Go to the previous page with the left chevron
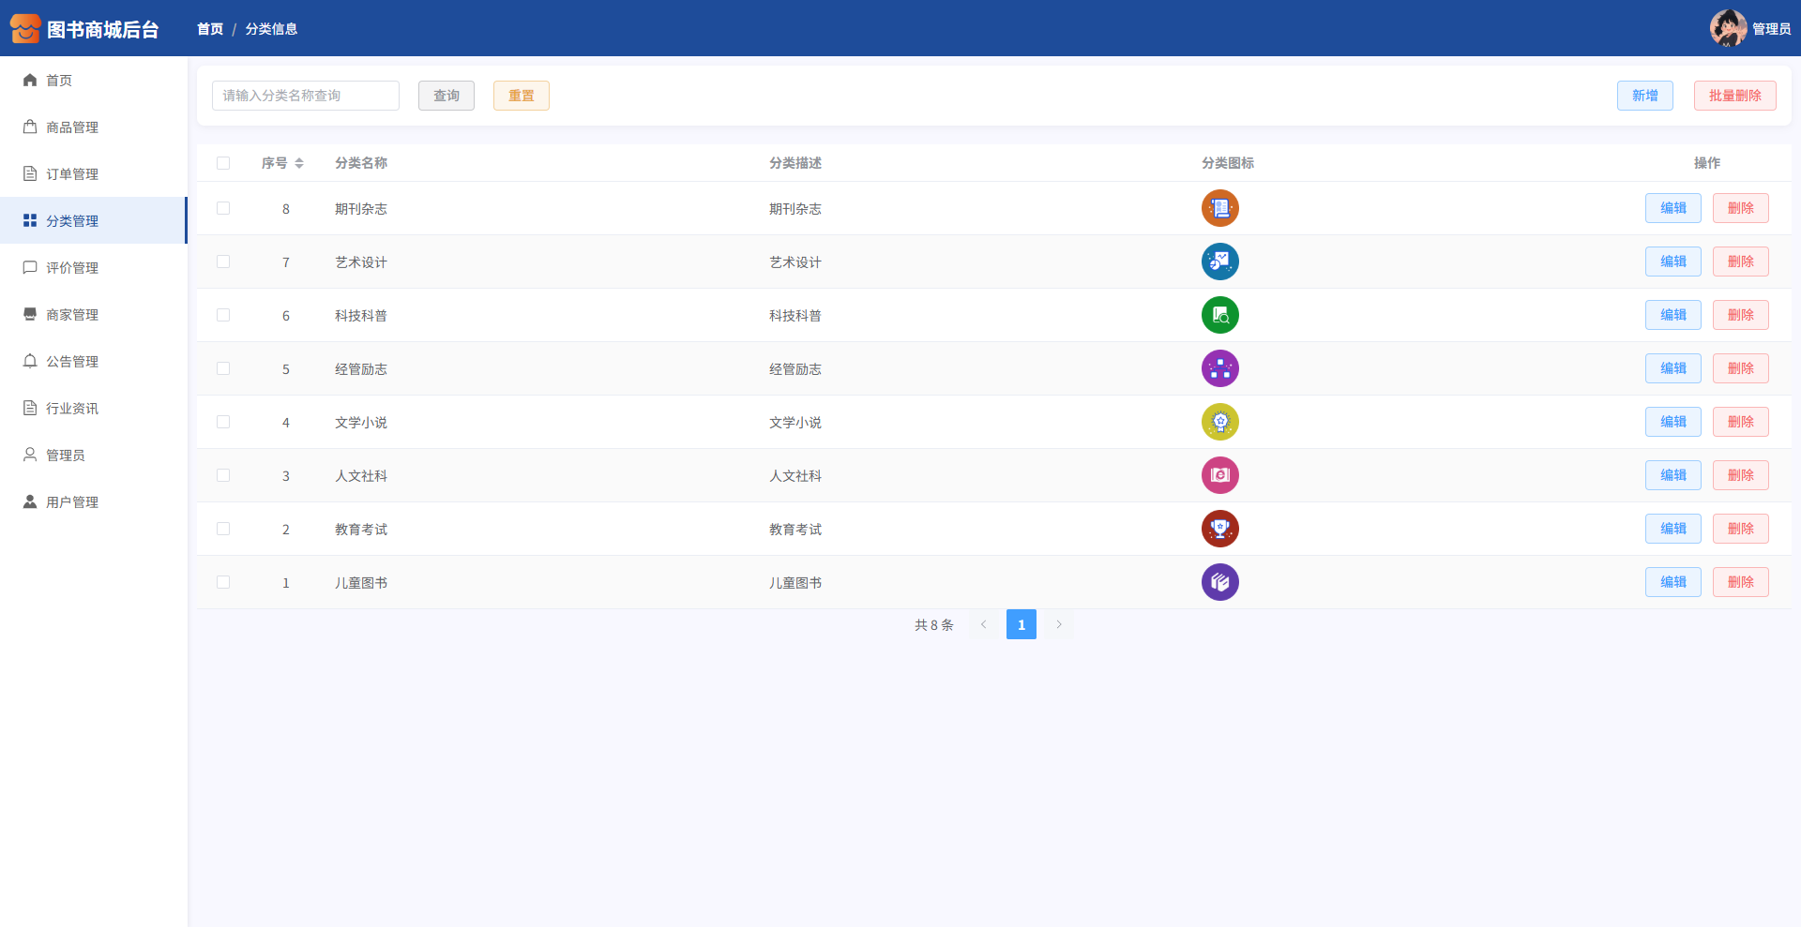 click(x=983, y=624)
